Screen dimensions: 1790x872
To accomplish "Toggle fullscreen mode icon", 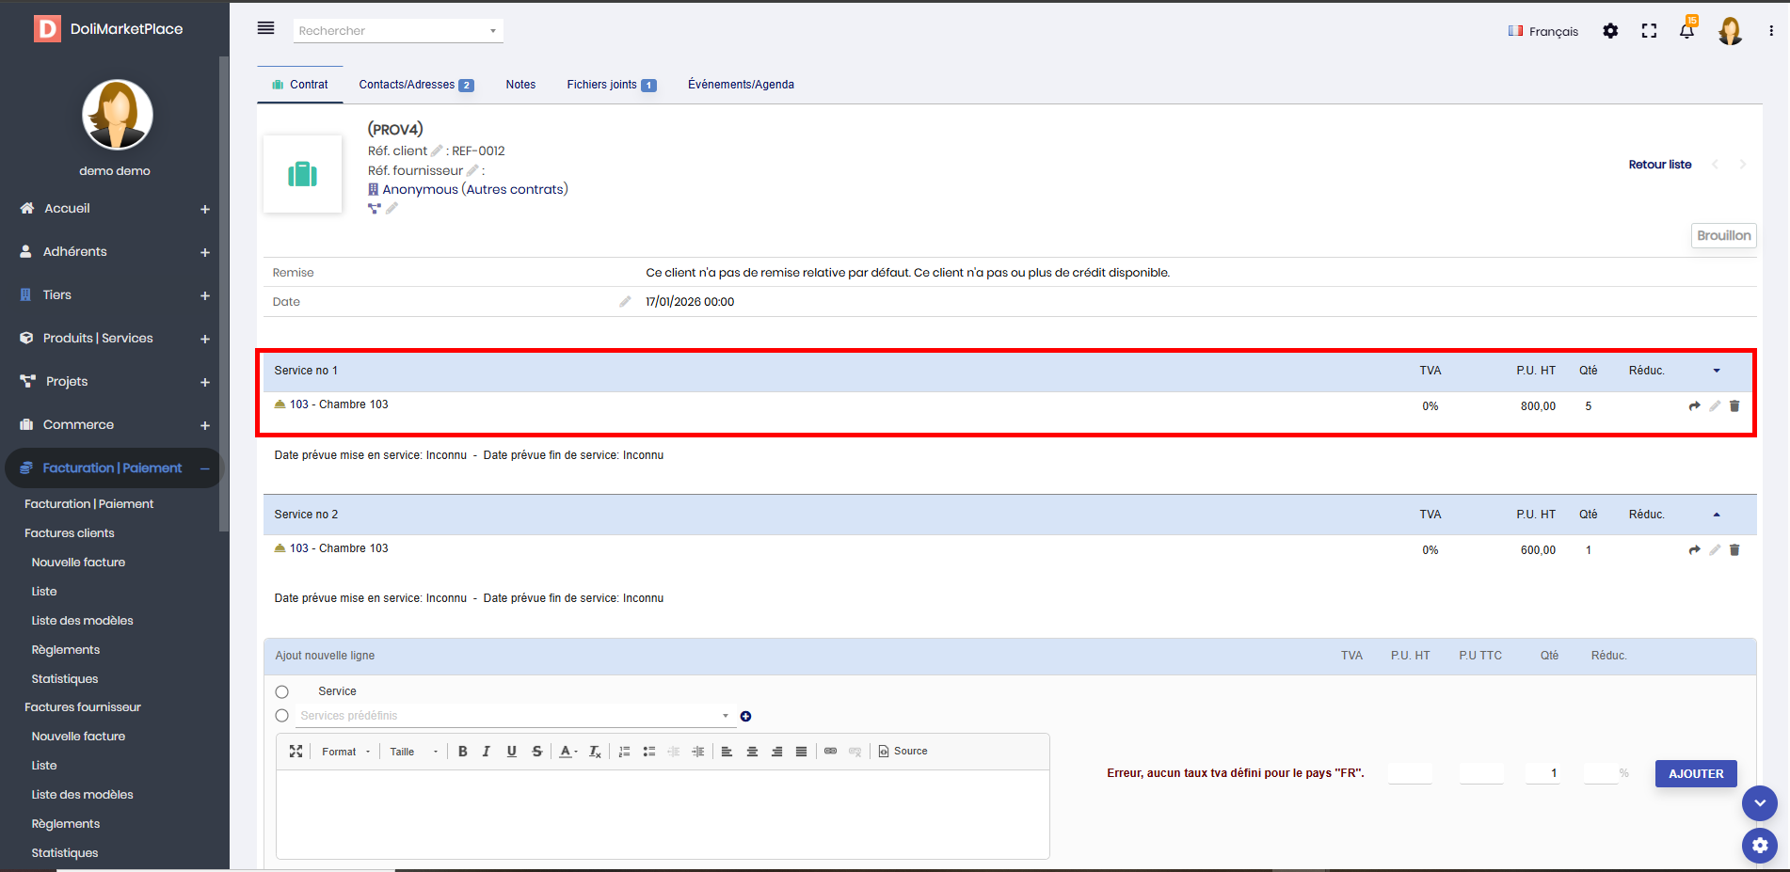I will click(1649, 31).
